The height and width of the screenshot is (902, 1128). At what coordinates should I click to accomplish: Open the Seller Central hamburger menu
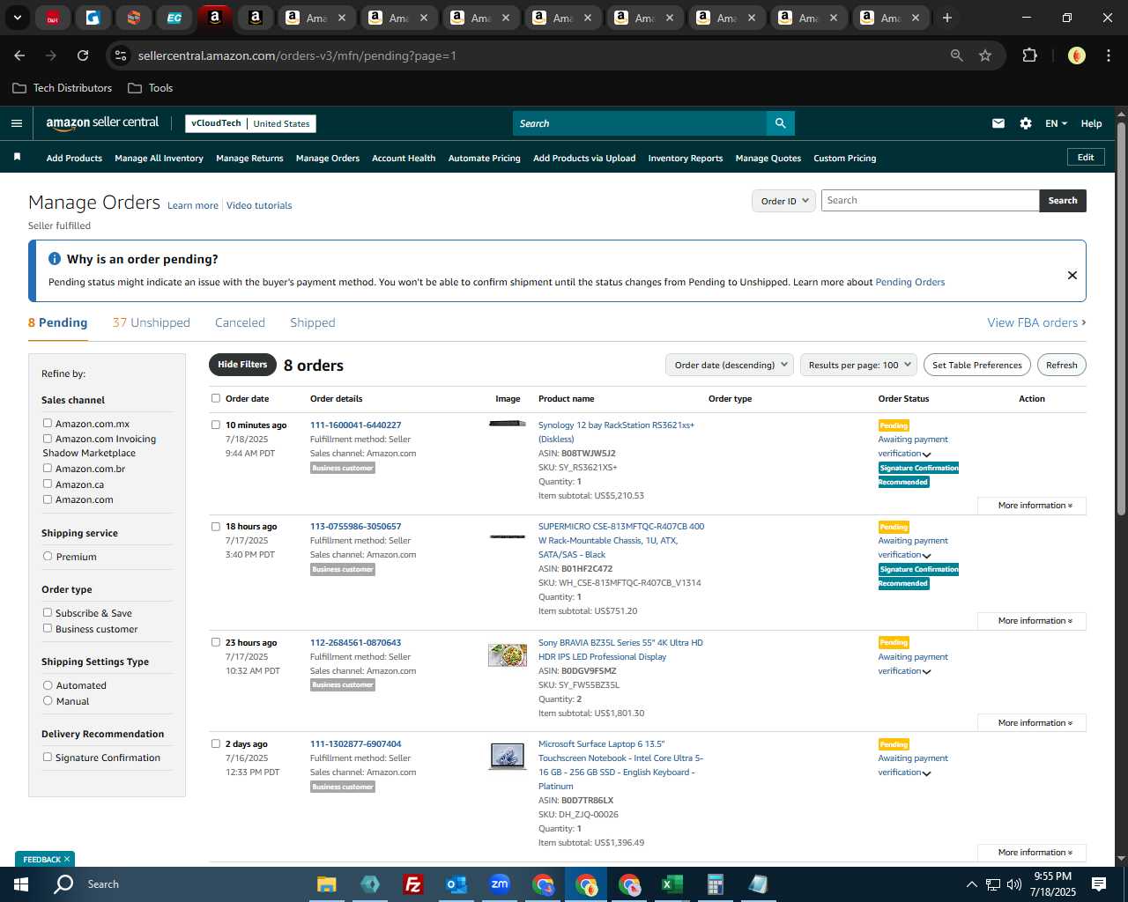point(16,123)
